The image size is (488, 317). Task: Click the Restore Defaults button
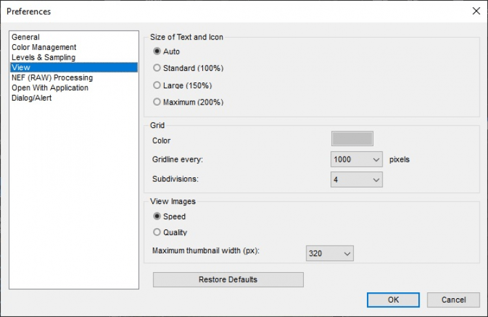[x=228, y=280]
